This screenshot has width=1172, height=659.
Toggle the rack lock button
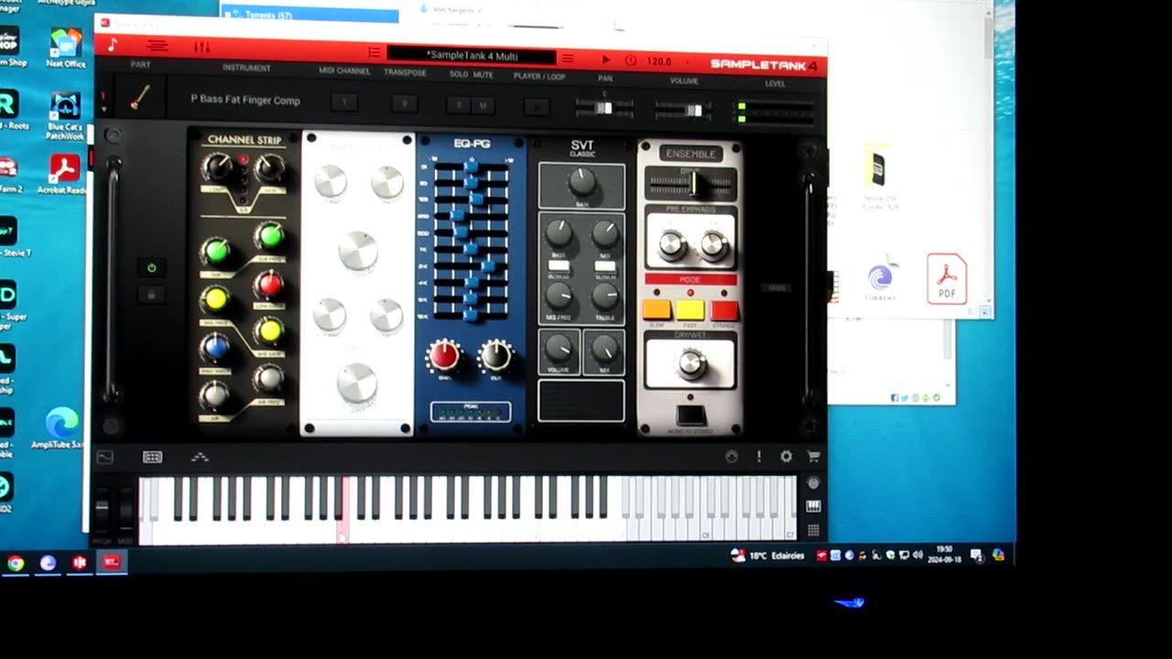pos(151,294)
